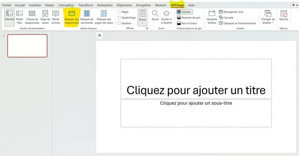The height and width of the screenshot is (156, 299).
Task: Switch to the Transitions tab
Action: point(86,5)
